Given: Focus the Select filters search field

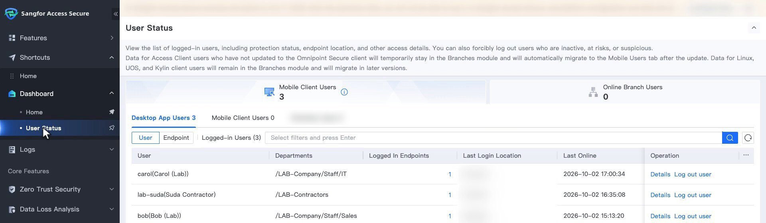Looking at the screenshot, I should [494, 138].
